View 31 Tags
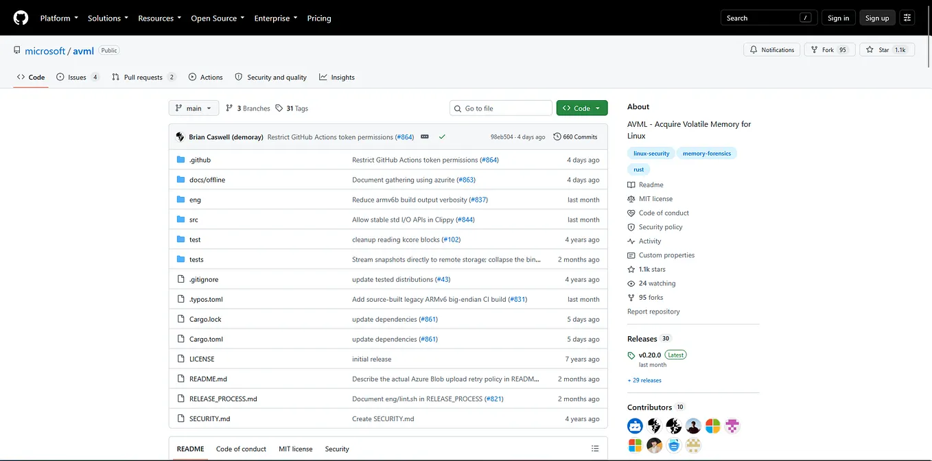The width and height of the screenshot is (932, 461). (292, 108)
